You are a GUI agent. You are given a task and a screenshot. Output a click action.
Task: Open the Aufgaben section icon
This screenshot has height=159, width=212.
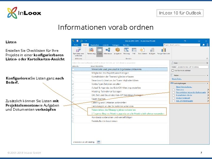click(117, 51)
